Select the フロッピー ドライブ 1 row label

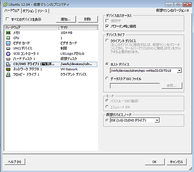(x=26, y=75)
